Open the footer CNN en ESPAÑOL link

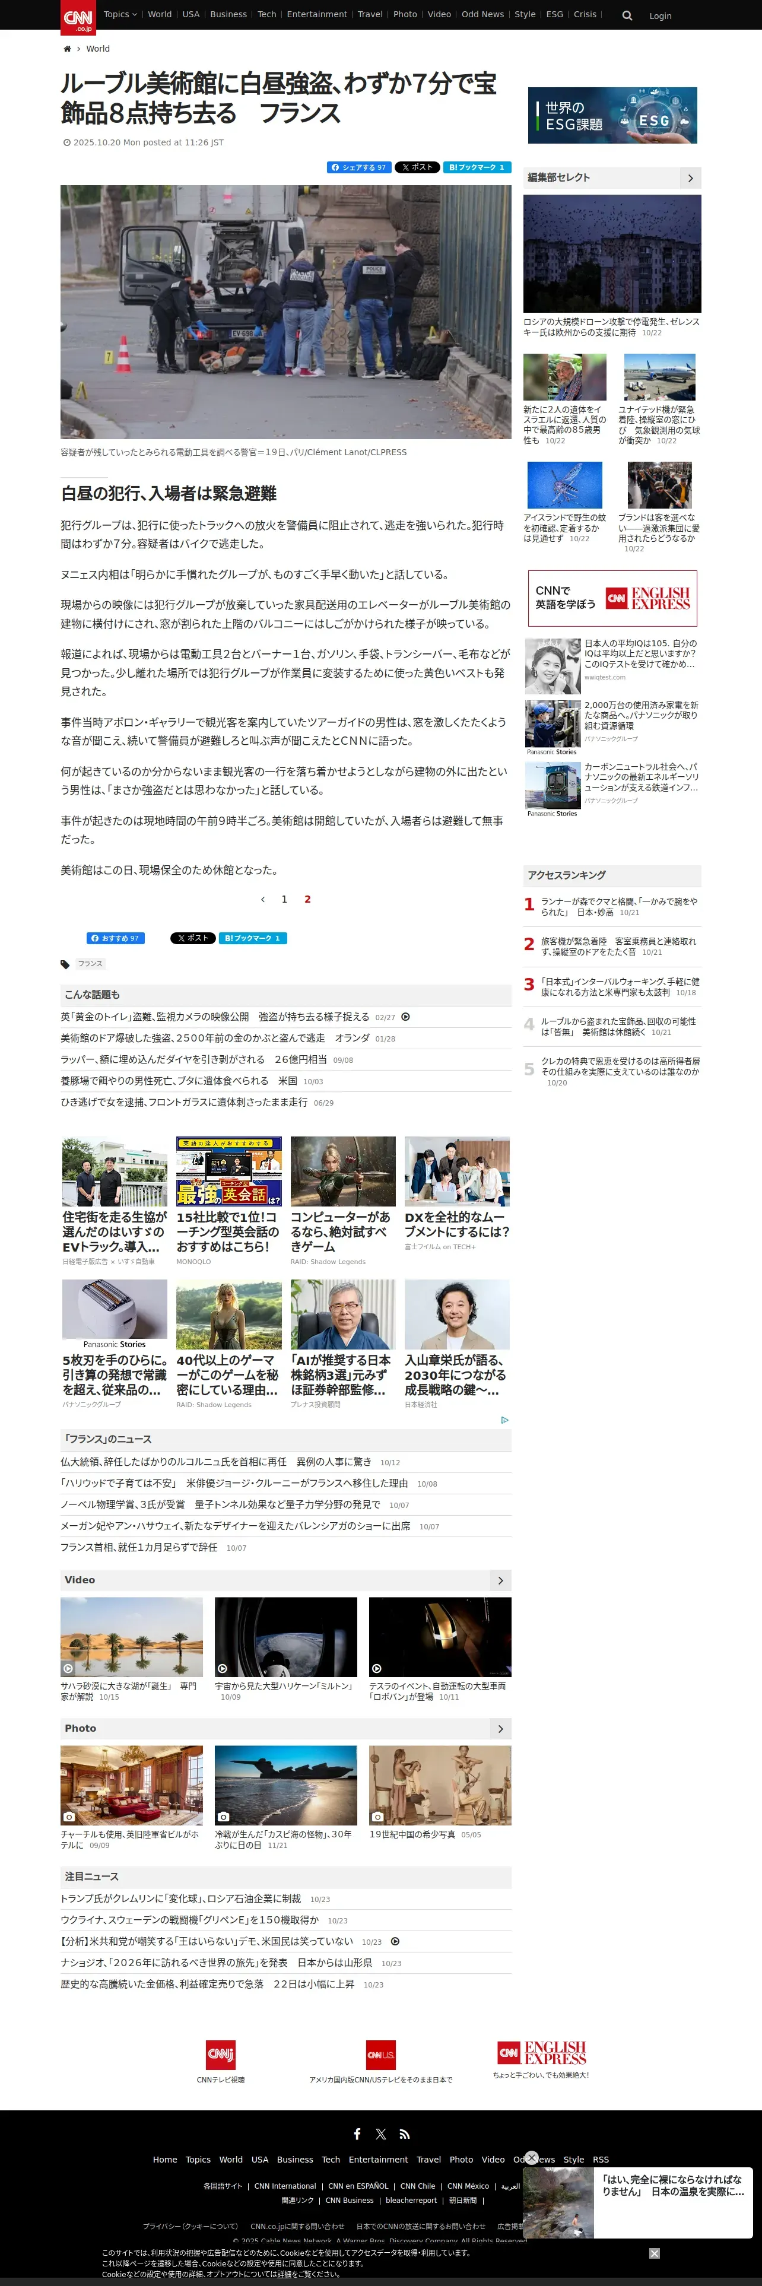[358, 2186]
